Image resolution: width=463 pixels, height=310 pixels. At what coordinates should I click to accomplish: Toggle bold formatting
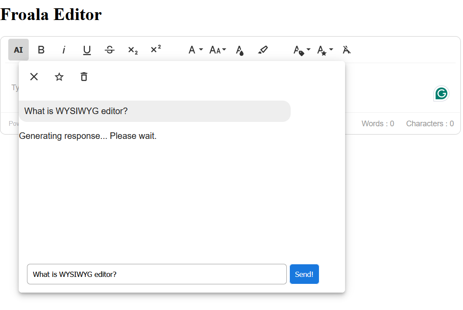(x=41, y=50)
